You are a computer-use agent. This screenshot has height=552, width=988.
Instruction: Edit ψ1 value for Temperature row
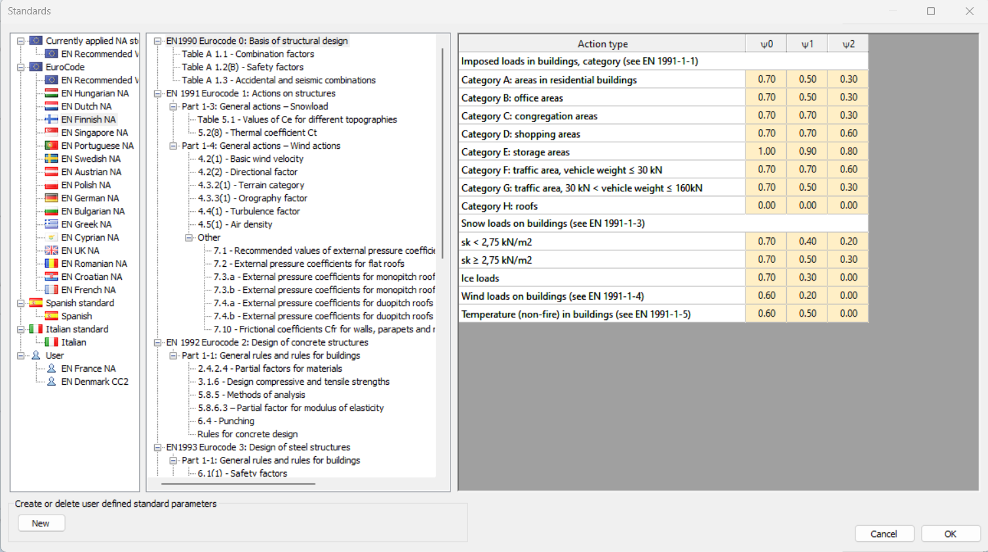(807, 314)
